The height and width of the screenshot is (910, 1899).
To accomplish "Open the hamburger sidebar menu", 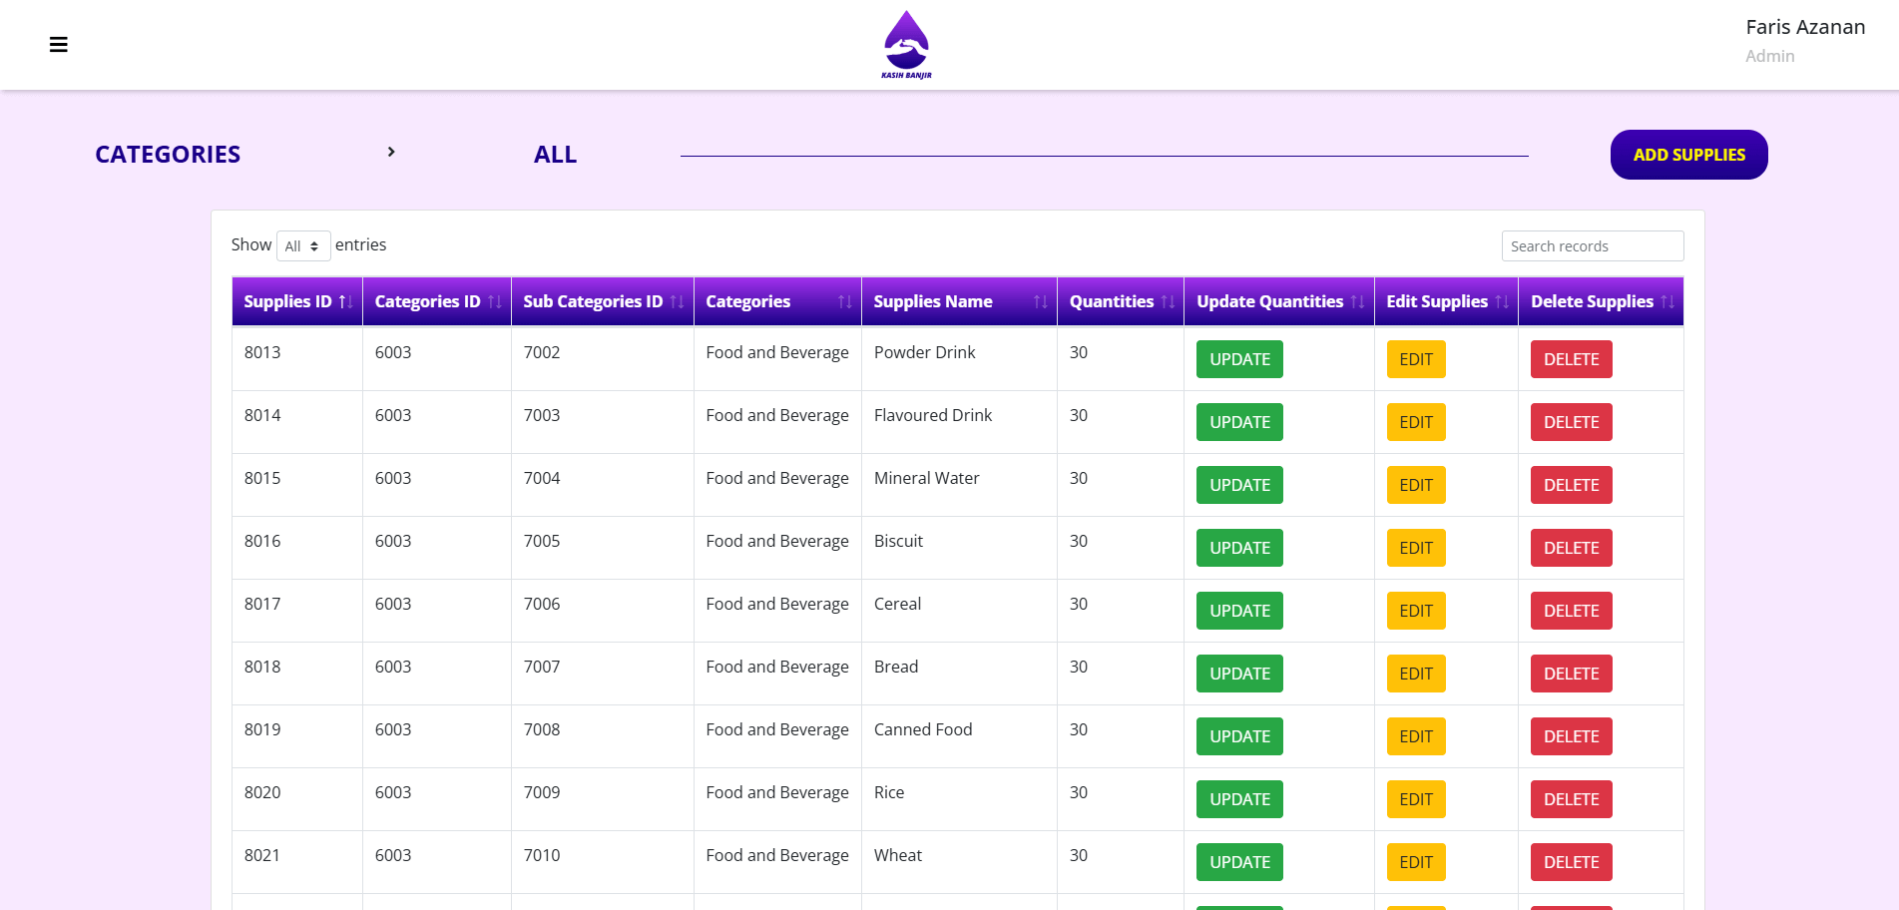I will coord(59,45).
